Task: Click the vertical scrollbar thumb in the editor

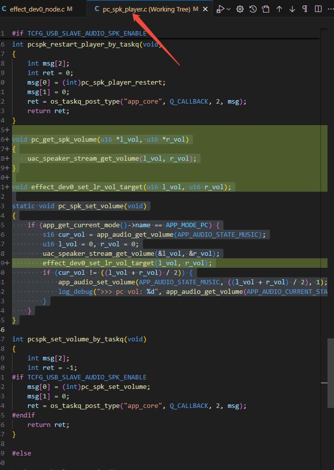Action: tap(330, 373)
